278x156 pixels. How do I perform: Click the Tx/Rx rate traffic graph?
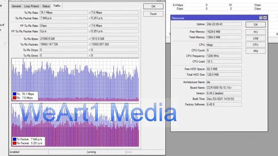coord(75,80)
